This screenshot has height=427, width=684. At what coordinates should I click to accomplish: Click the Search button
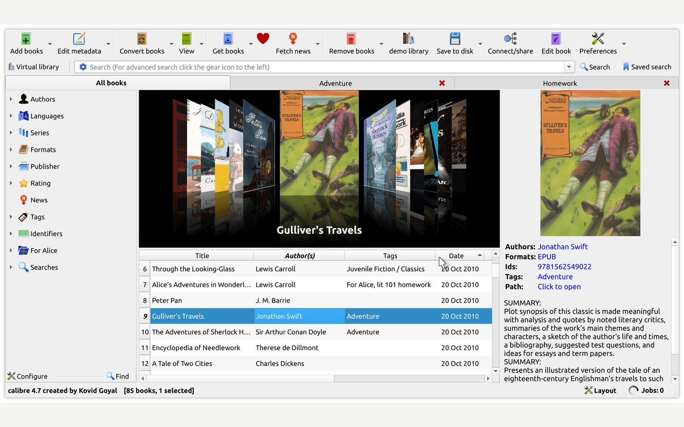(x=595, y=67)
